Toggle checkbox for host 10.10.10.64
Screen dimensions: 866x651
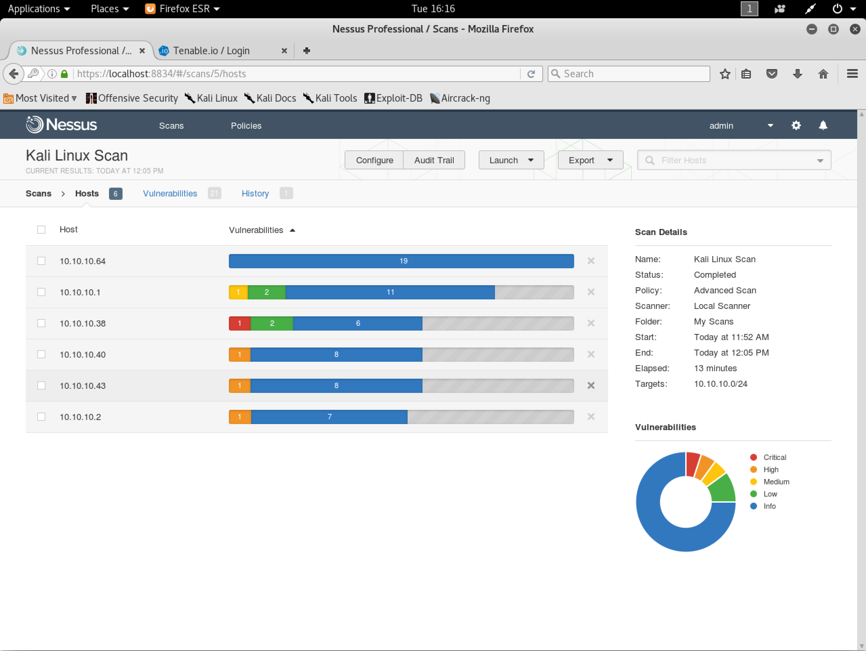[x=41, y=260]
